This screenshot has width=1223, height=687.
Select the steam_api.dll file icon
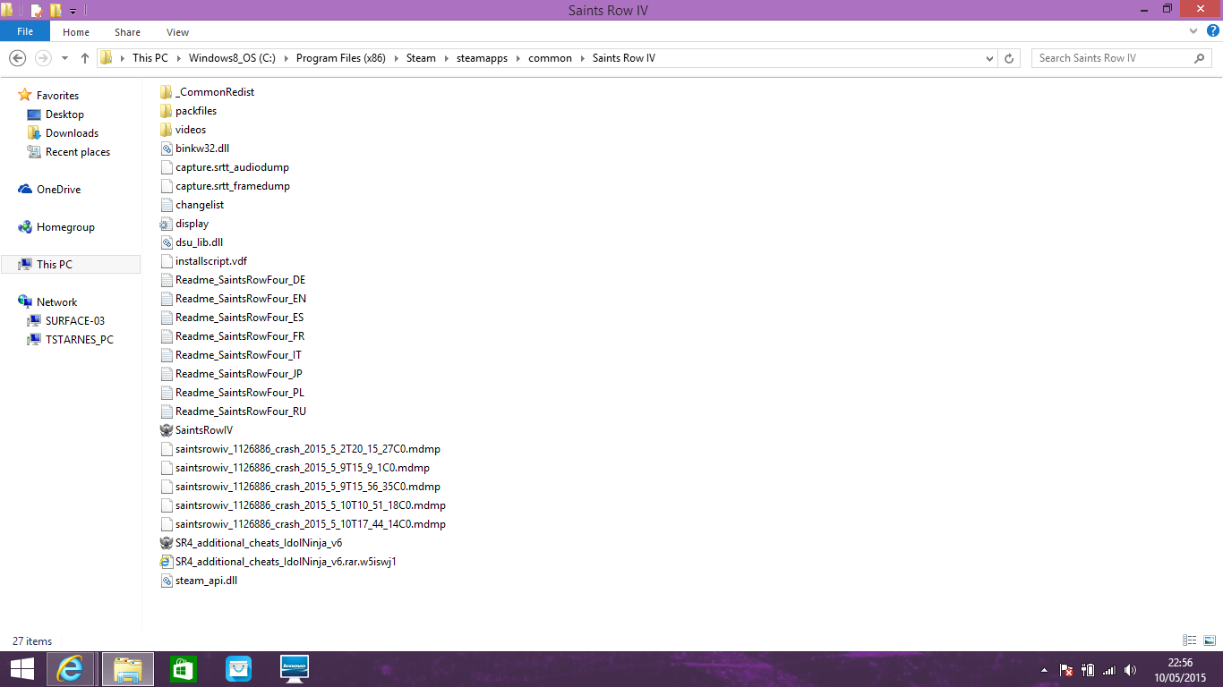pyautogui.click(x=166, y=581)
